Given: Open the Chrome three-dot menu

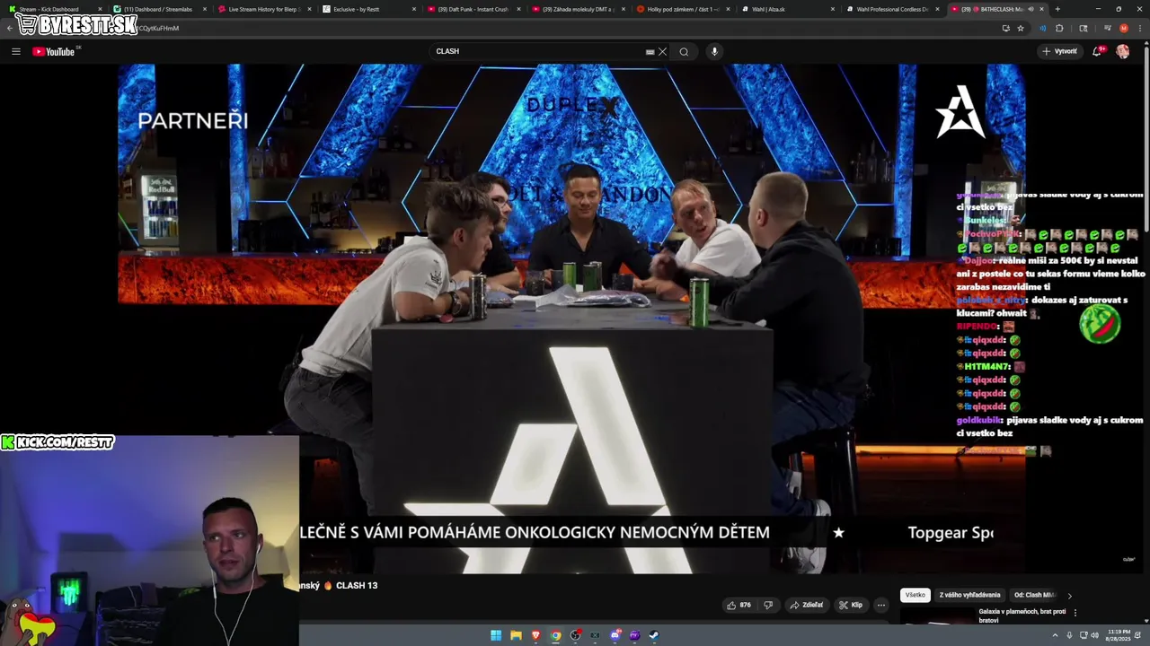Looking at the screenshot, I should pyautogui.click(x=1139, y=28).
